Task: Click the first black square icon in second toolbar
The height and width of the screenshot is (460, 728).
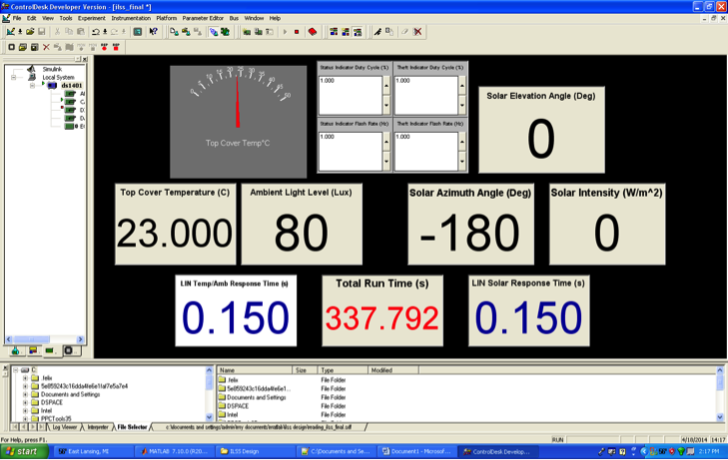Action: 12,47
